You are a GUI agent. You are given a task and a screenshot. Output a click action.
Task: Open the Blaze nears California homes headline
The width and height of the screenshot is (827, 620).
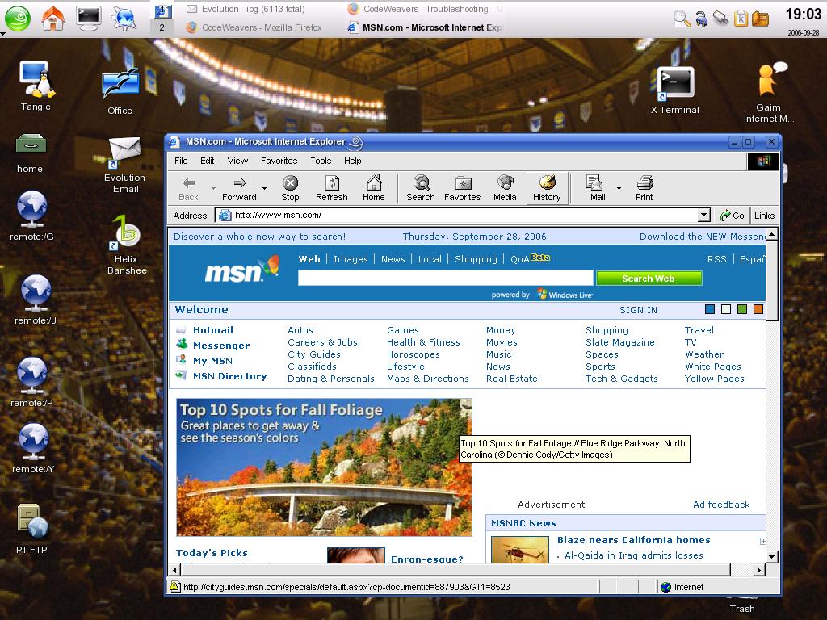(634, 540)
